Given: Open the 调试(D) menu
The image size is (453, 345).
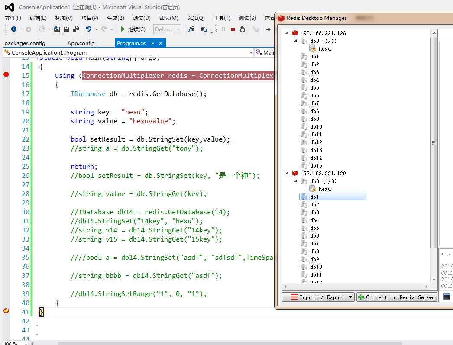Looking at the screenshot, I should coord(142,18).
